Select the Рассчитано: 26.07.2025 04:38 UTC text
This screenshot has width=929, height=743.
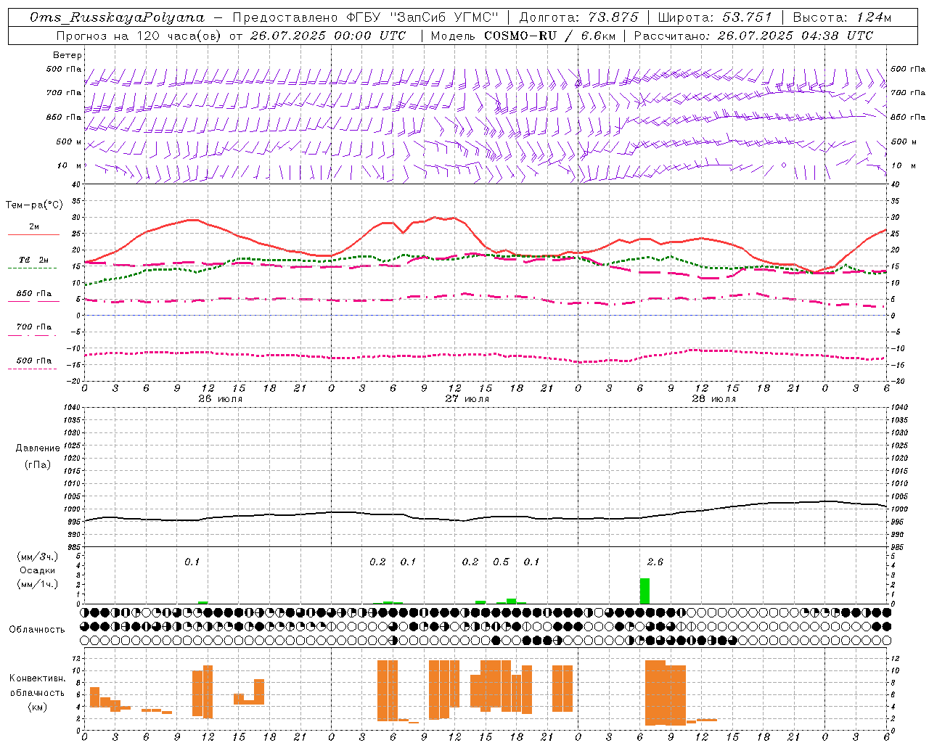point(753,36)
